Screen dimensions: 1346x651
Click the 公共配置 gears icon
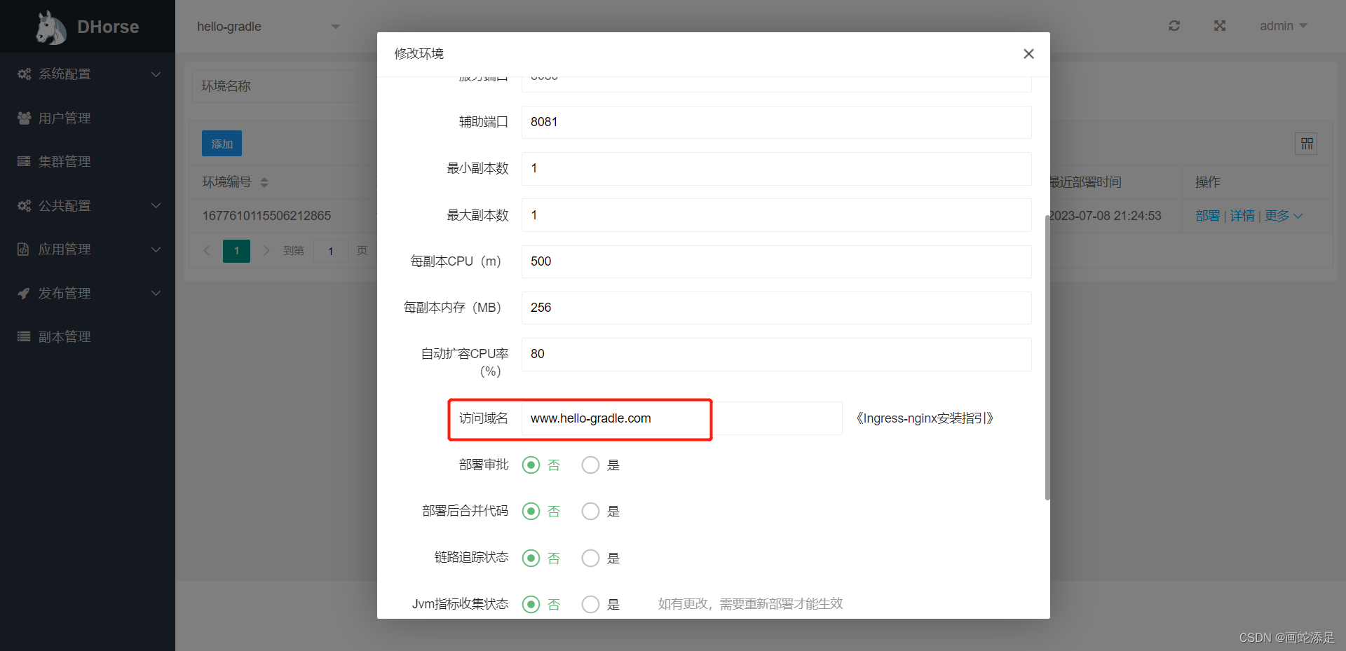pos(24,205)
